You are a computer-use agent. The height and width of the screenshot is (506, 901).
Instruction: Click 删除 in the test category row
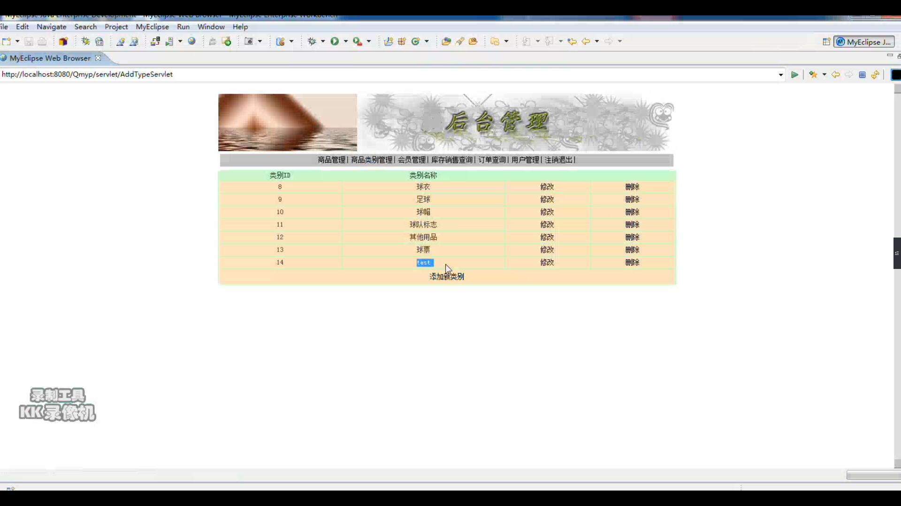click(633, 262)
